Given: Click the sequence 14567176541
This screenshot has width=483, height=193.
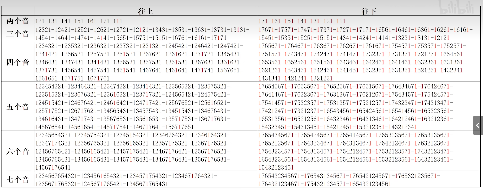Looking at the screenshot, I should [x=53, y=167].
